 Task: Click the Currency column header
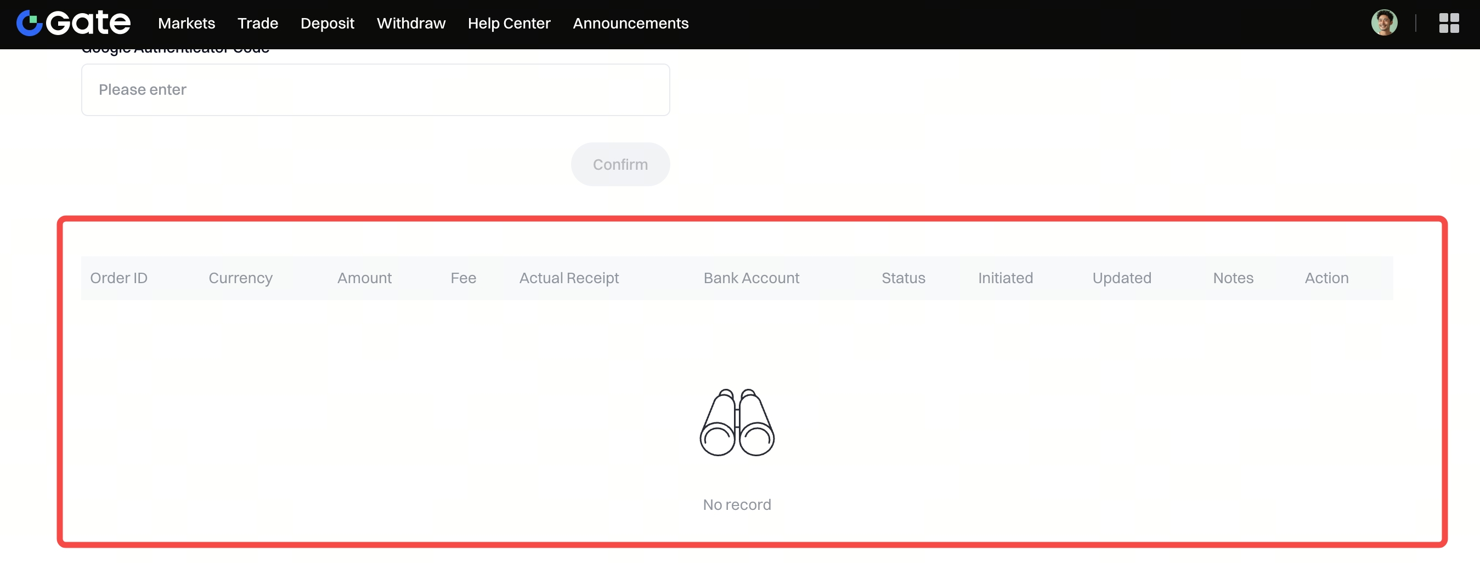240,278
